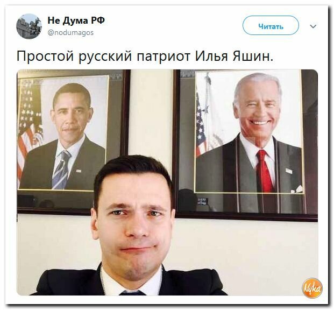Select the tweet text starting with Простой
Image resolution: width=334 pixels, height=310 pixels.
(145, 57)
